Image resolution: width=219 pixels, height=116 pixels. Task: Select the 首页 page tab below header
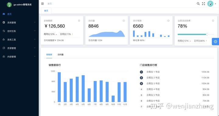coord(46,11)
